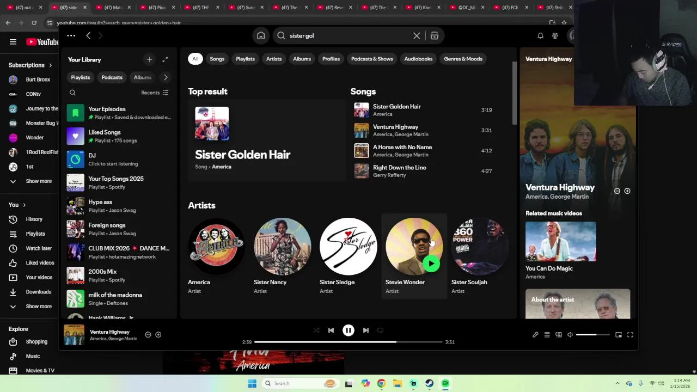697x392 pixels.
Task: Open Connect to a device
Action: pyautogui.click(x=559, y=335)
